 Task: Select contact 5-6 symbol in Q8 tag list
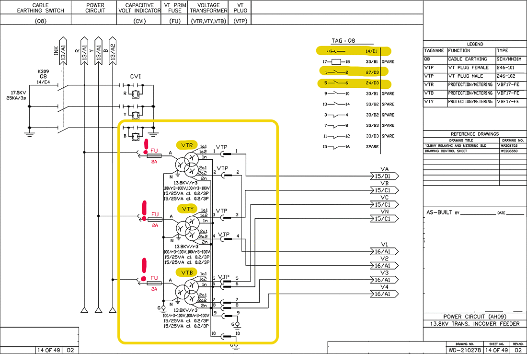[336, 83]
